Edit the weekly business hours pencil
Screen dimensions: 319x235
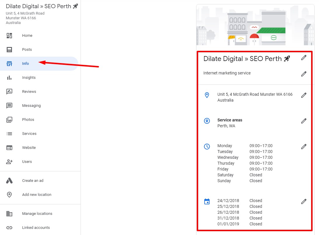[x=304, y=147]
